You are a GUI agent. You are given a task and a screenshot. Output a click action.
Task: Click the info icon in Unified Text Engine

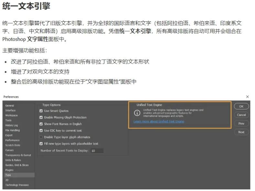[137, 113]
